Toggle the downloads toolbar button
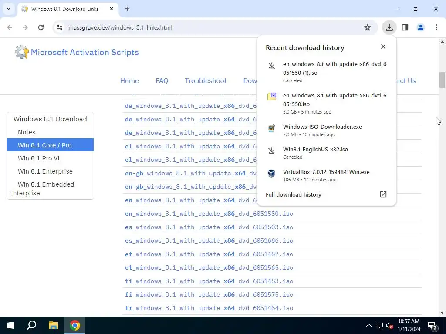The image size is (446, 334). tap(389, 27)
